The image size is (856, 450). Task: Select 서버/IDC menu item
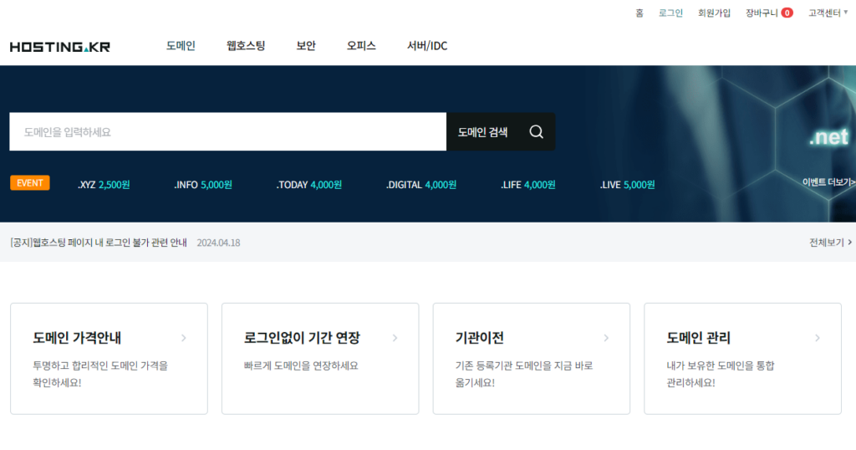coord(427,46)
